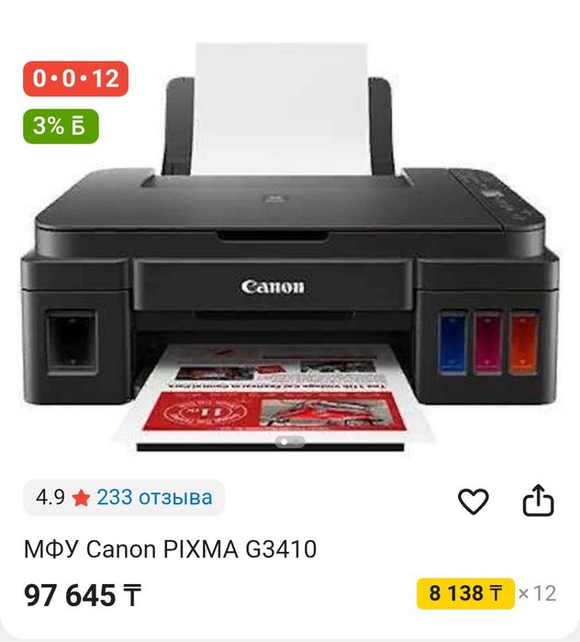
Task: Click the black ink tank window on the printer
Action: pyautogui.click(x=72, y=343)
